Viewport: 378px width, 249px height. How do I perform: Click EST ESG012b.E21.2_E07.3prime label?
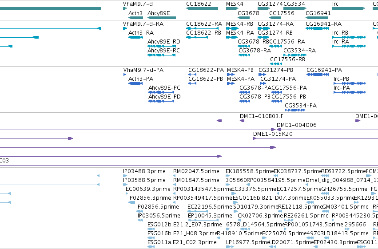point(185,225)
